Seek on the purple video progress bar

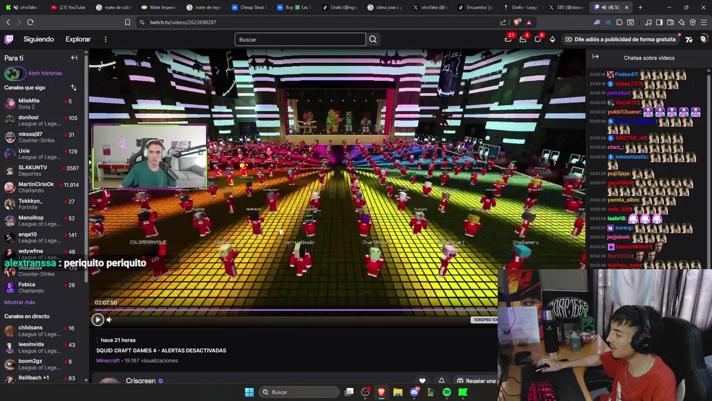[295, 310]
